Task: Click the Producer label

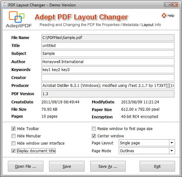Action: [x=20, y=85]
